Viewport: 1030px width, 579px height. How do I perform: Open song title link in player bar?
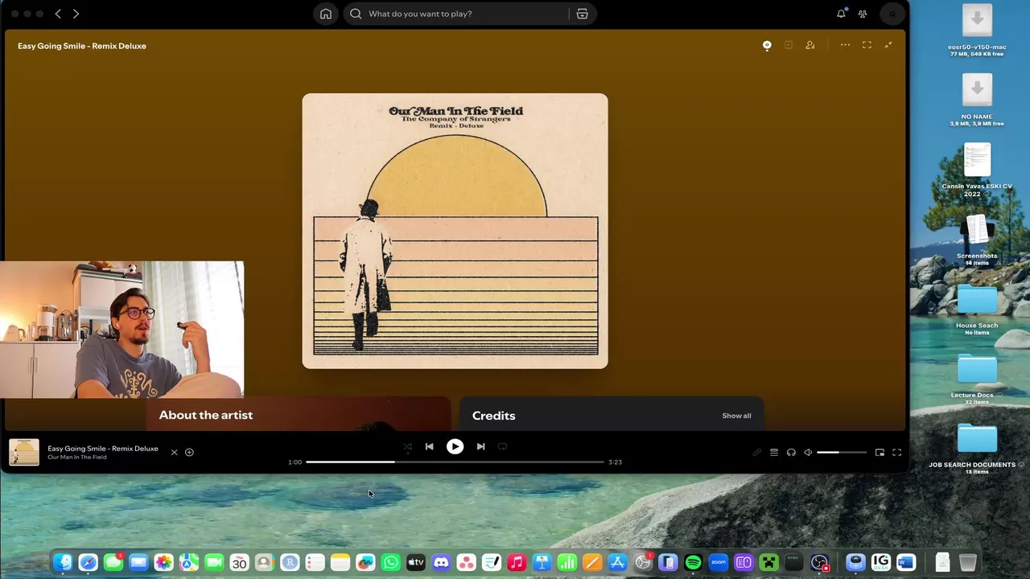pyautogui.click(x=103, y=448)
